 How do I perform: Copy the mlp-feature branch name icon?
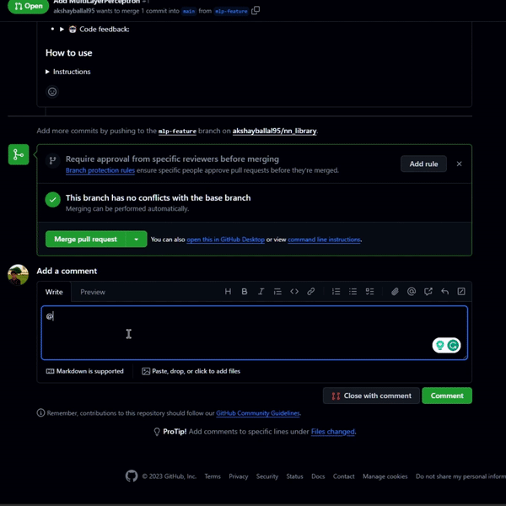256,11
